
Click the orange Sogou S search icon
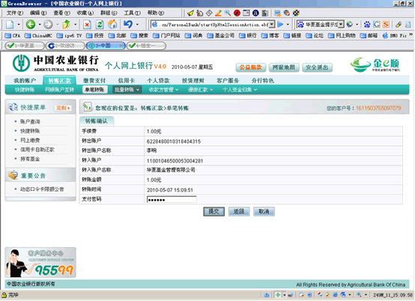(386, 25)
